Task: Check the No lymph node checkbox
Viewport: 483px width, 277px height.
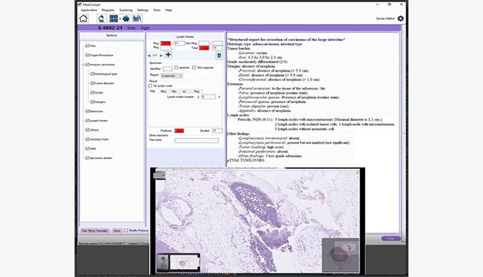Action: pyautogui.click(x=151, y=86)
